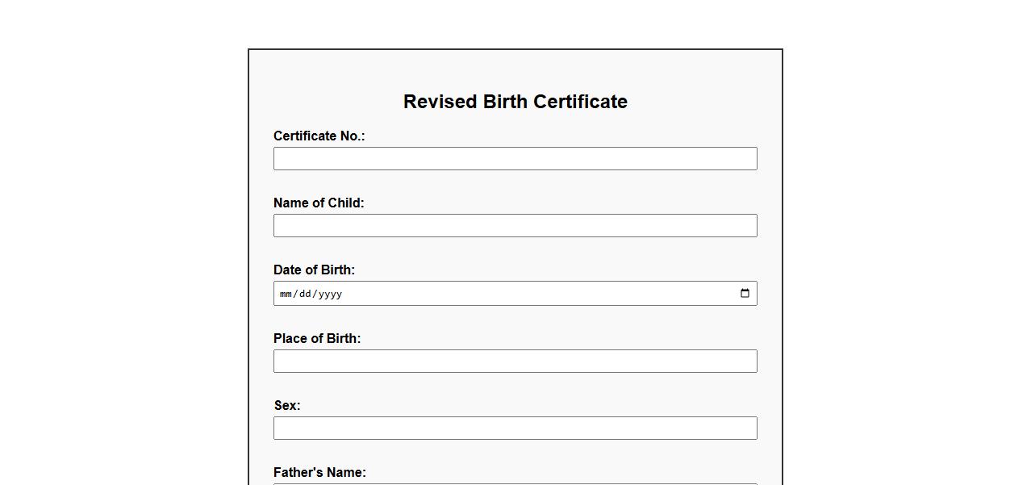
Task: Click the "Sex:" label text
Action: point(287,406)
